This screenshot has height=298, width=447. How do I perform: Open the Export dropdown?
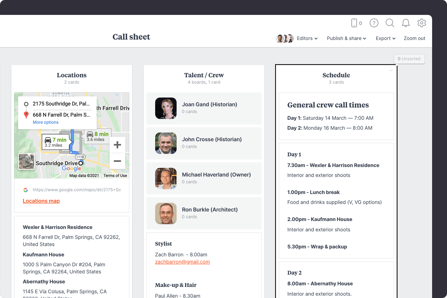386,38
